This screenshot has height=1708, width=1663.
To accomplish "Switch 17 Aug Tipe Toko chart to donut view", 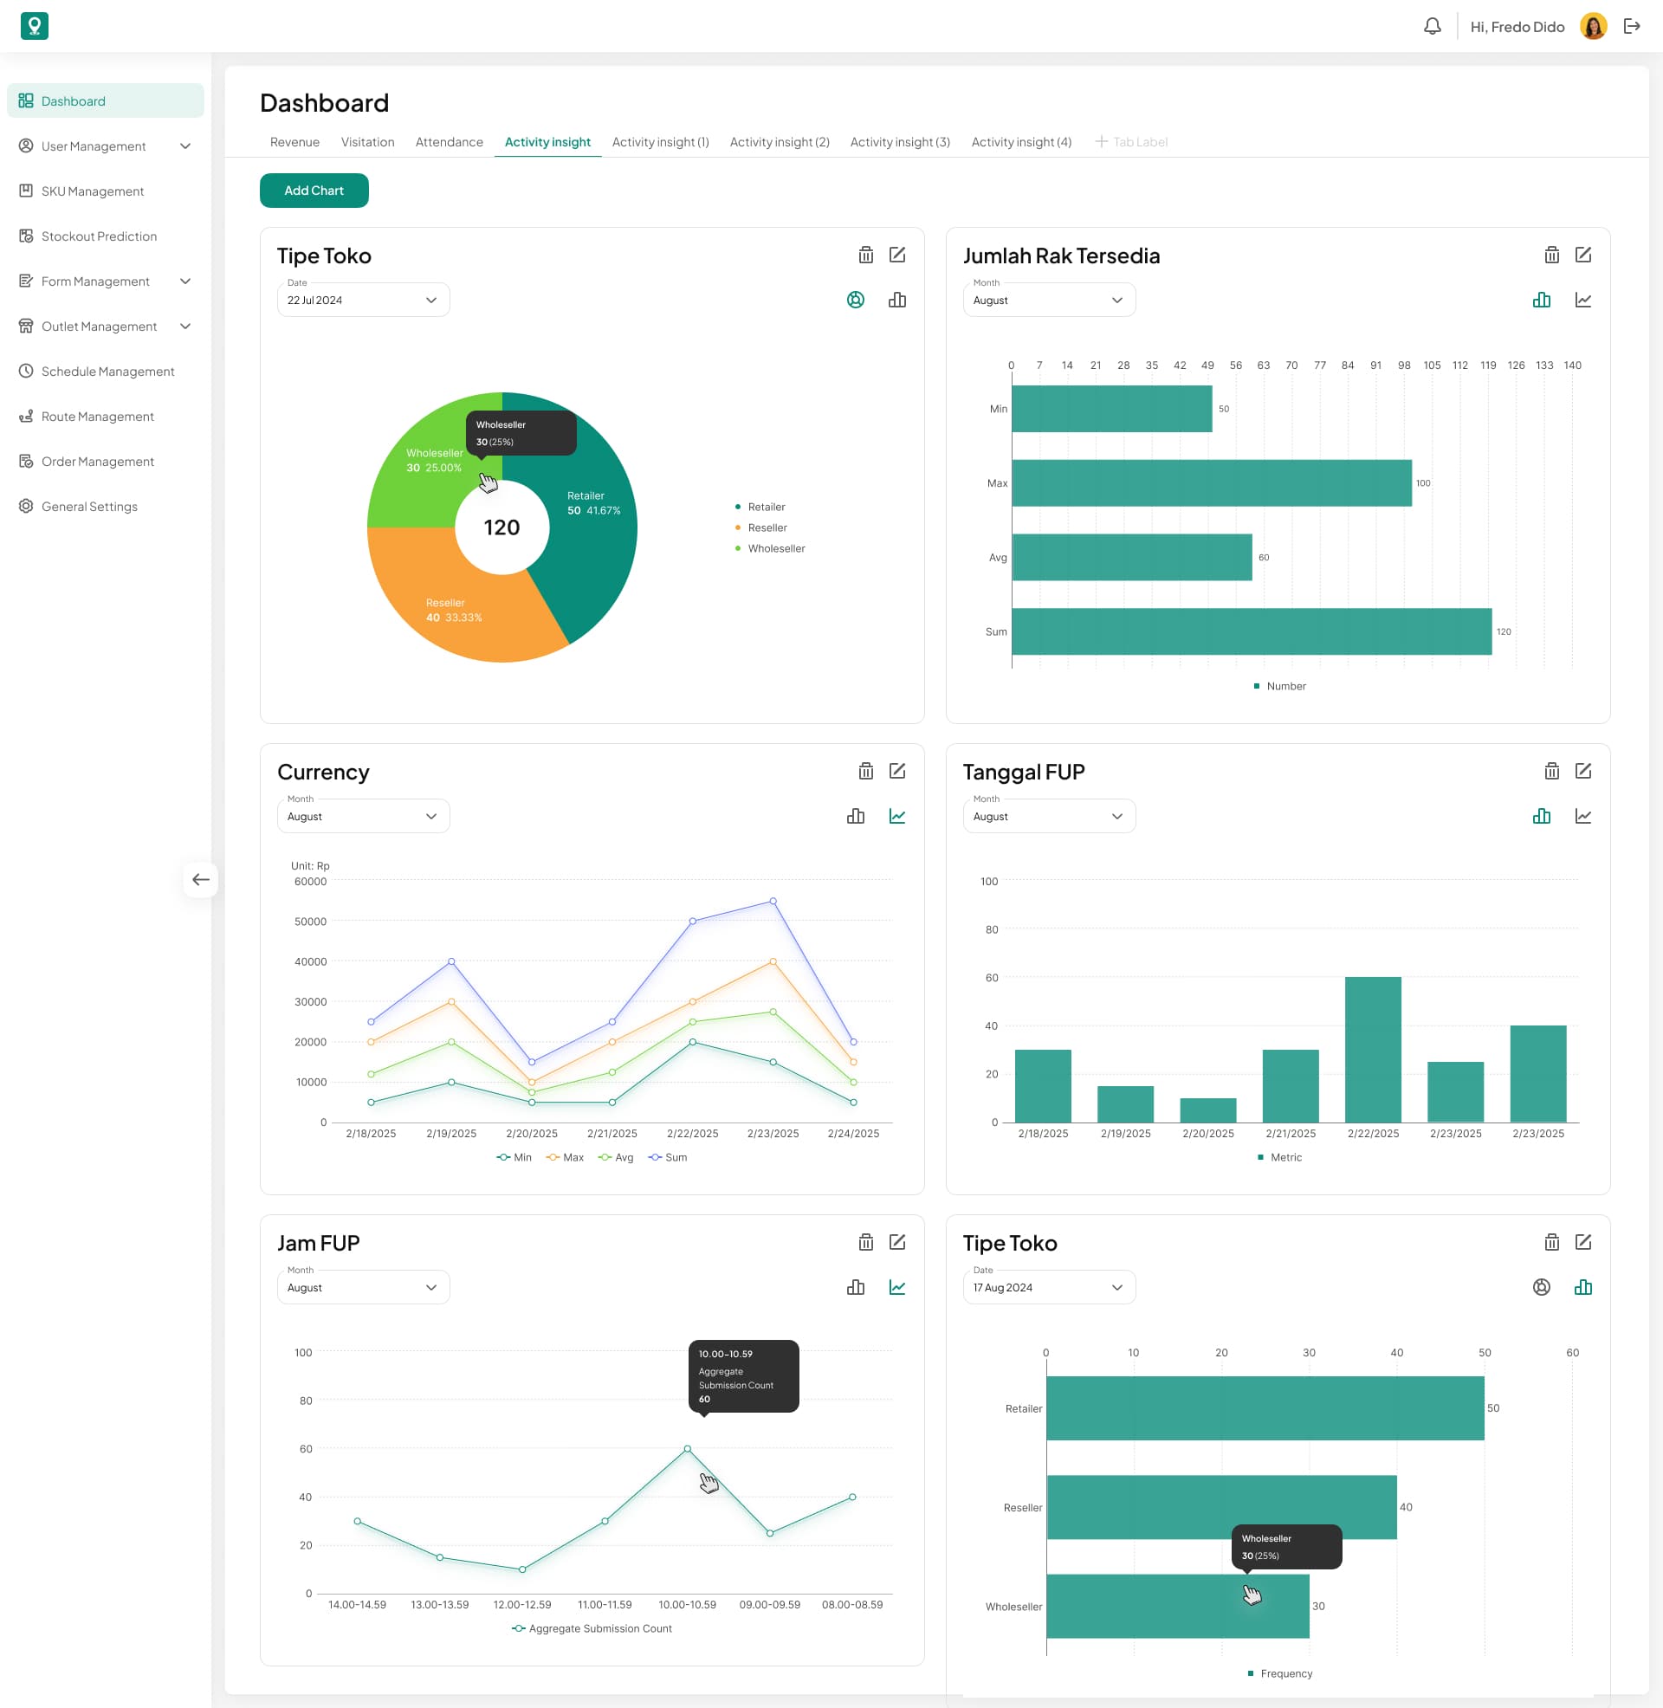I will 1542,1288.
